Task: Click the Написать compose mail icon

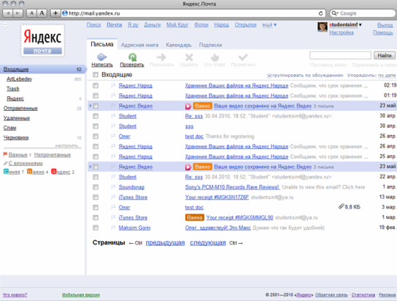Action: pos(101,57)
